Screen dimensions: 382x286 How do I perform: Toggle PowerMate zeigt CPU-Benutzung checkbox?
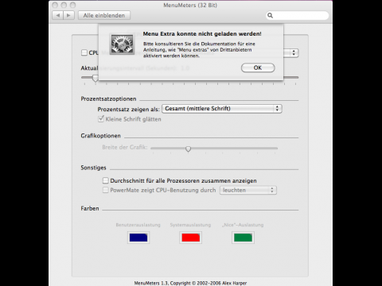106,190
